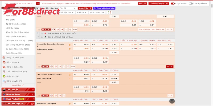Click the Quần vợt tennis icon
The height and width of the screenshot is (106, 213).
coord(4,76)
